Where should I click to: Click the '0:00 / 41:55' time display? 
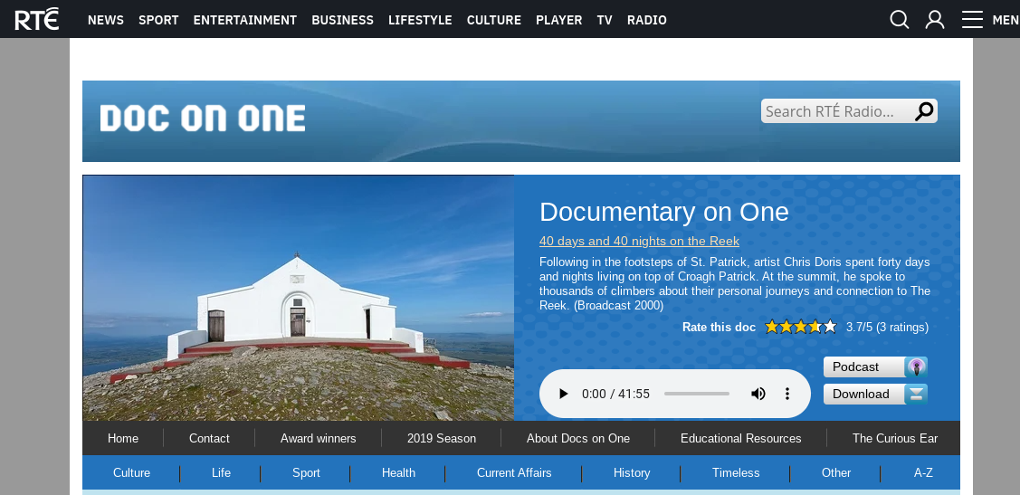tap(615, 394)
